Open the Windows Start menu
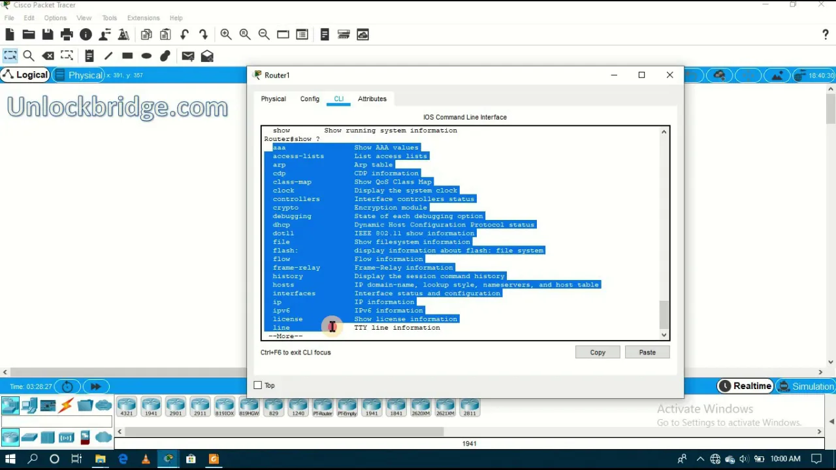The width and height of the screenshot is (836, 470). (10, 459)
